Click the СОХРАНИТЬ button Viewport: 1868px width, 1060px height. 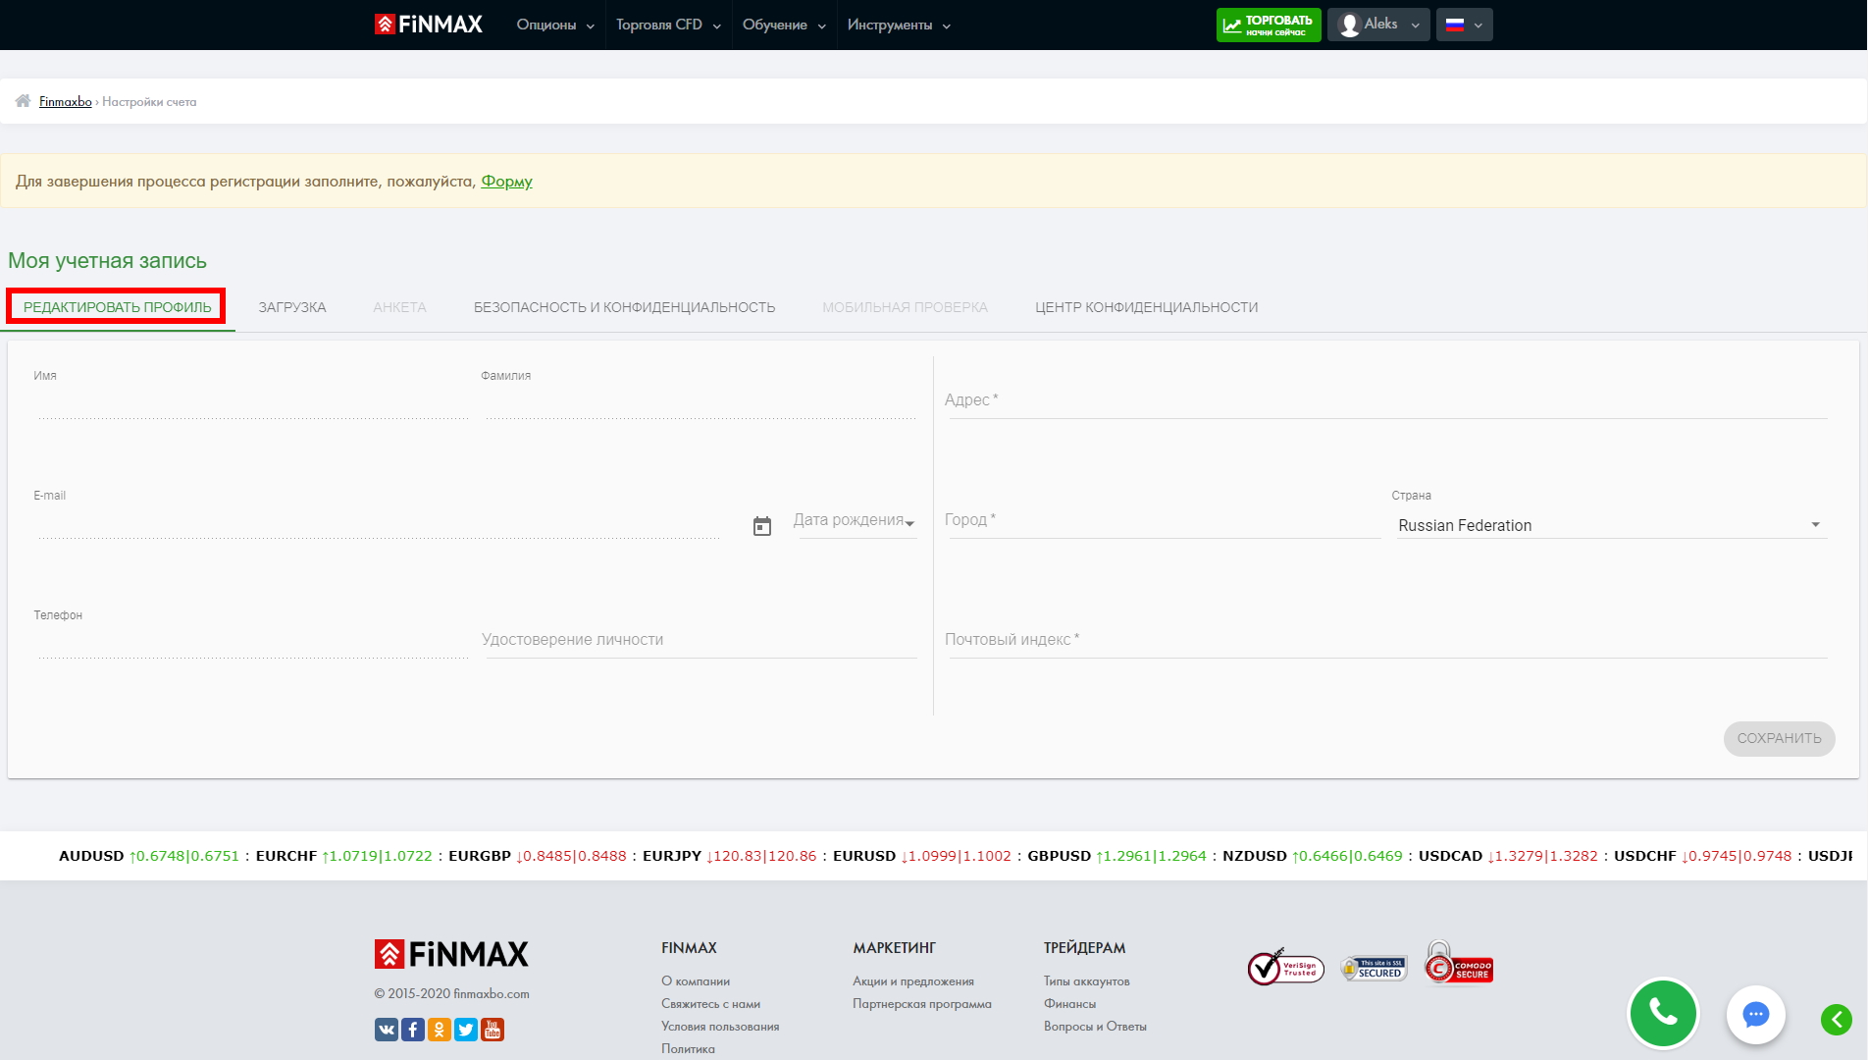click(x=1779, y=738)
